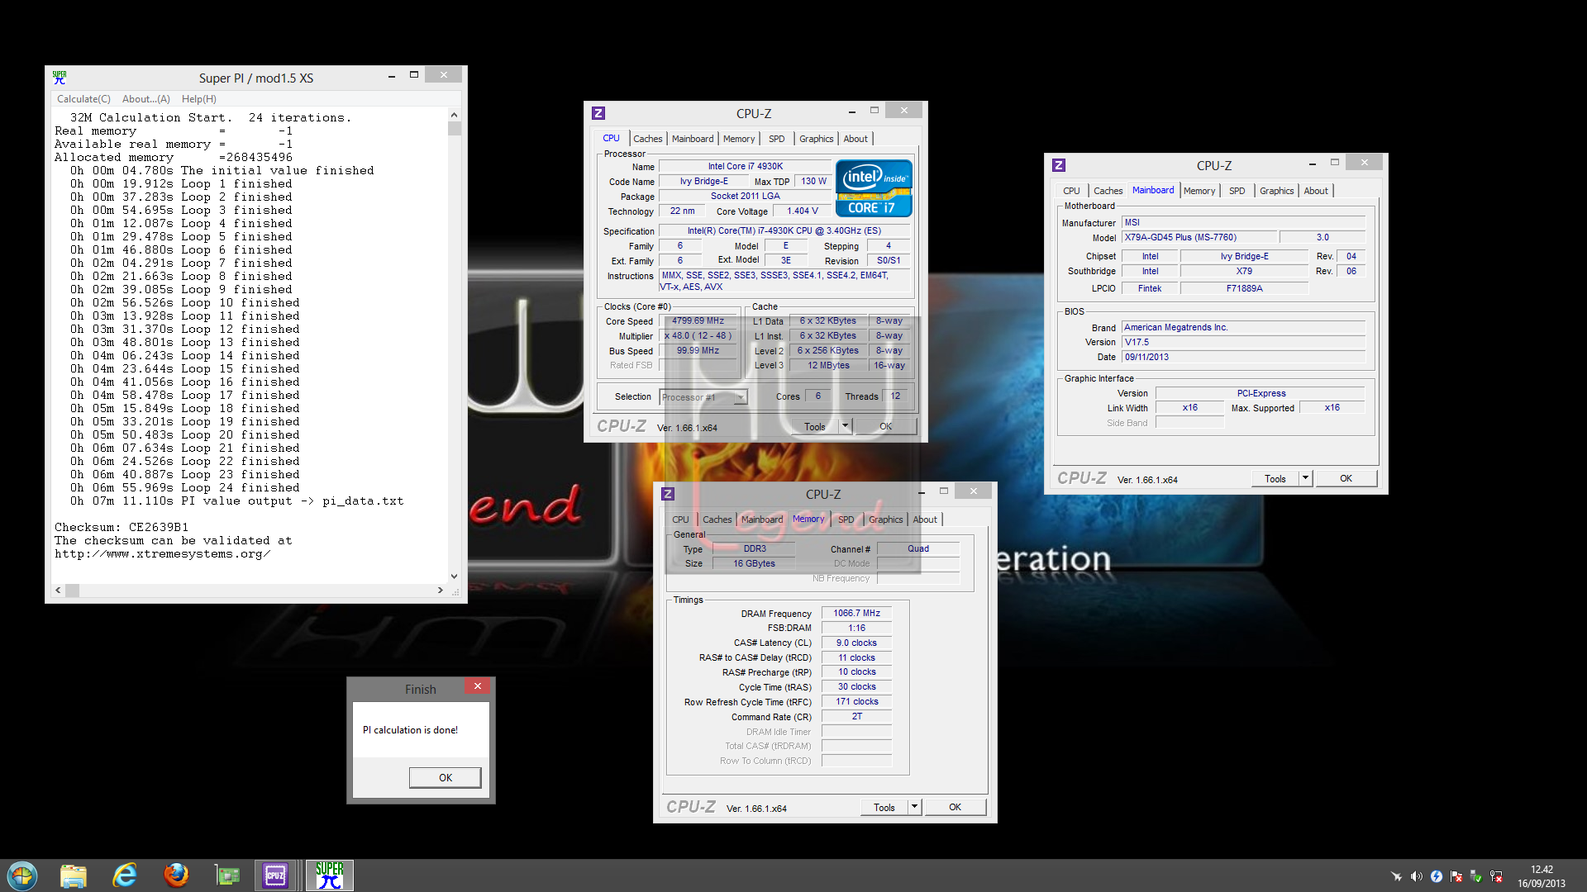
Task: Click OK in CPU tab CPU-Z window
Action: [885, 426]
